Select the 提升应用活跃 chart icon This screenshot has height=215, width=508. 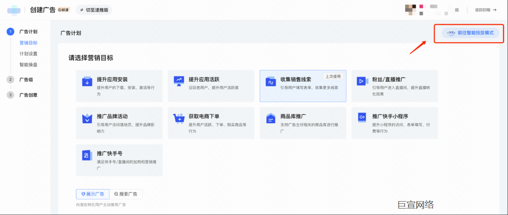[179, 80]
